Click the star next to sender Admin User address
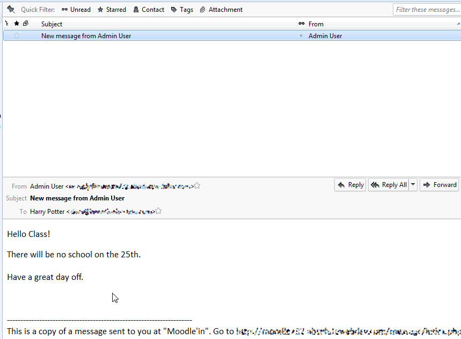Viewport: 461px width, 339px height. pos(197,186)
